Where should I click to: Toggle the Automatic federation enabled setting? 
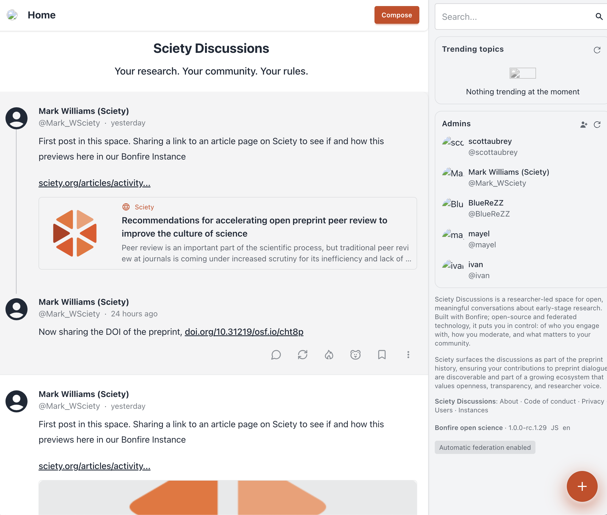point(485,447)
